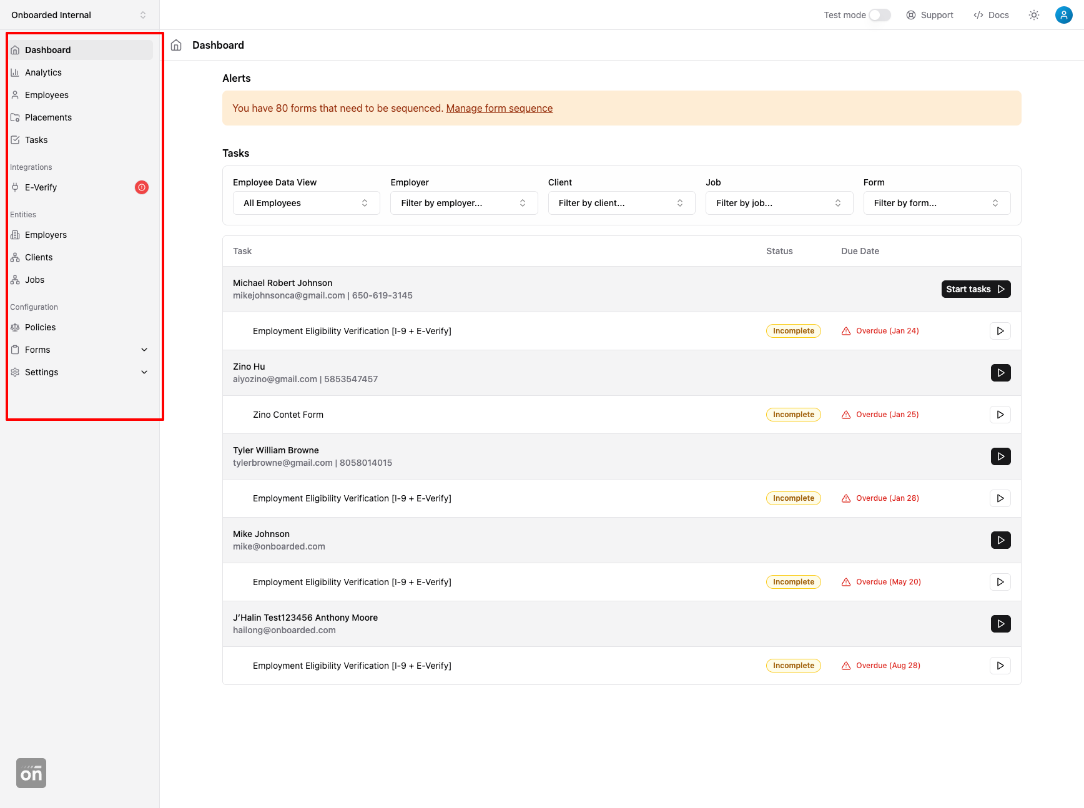
Task: Open the Onboarded Internal workspace switcher
Action: coord(79,15)
